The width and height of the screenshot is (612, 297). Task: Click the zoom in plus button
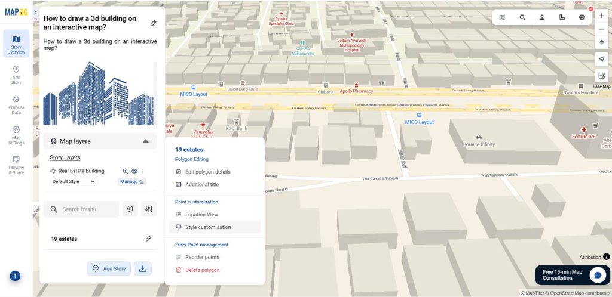pos(602,16)
